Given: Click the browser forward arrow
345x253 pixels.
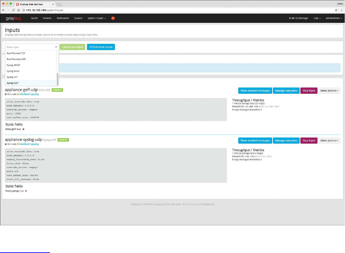Looking at the screenshot, I should point(8,10).
